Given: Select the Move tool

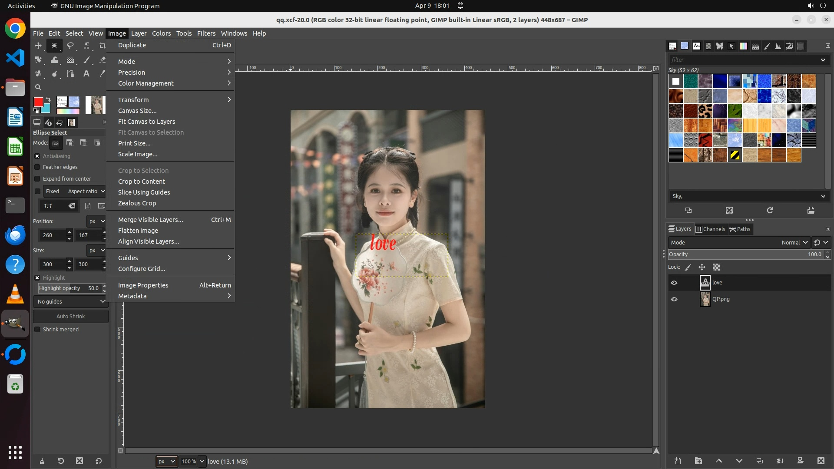Looking at the screenshot, I should [x=38, y=46].
